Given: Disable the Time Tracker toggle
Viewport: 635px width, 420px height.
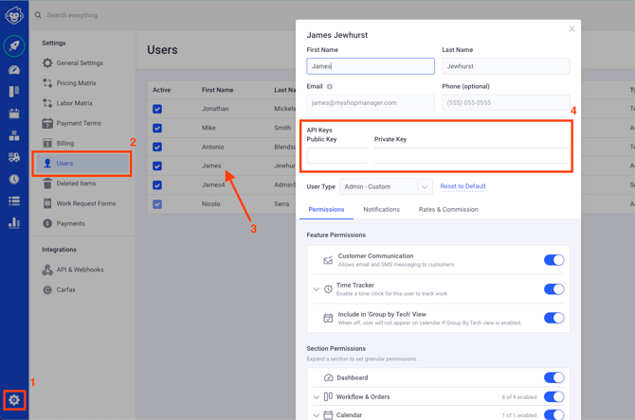Looking at the screenshot, I should (553, 289).
